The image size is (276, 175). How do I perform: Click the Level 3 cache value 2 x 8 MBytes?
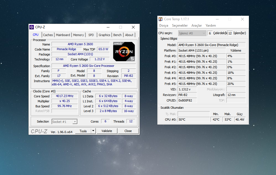click(x=108, y=111)
